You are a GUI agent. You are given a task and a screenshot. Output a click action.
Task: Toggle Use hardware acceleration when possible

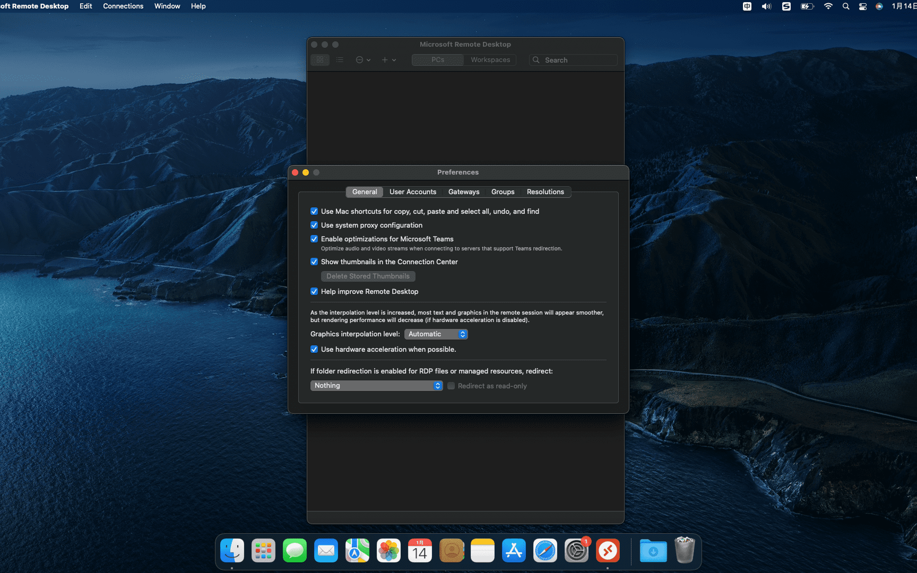[314, 349]
